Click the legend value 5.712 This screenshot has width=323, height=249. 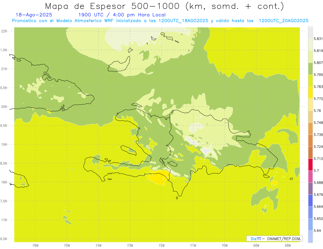click(318, 158)
